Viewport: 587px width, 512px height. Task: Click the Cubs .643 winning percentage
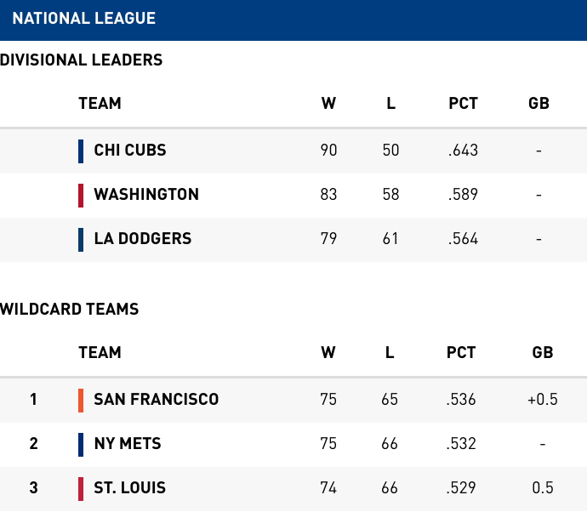tap(463, 150)
